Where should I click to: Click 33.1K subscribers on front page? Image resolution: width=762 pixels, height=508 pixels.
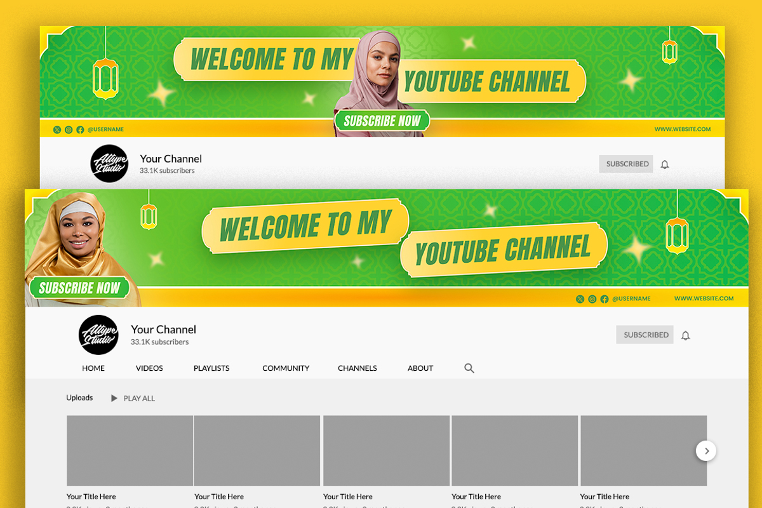[x=160, y=342]
